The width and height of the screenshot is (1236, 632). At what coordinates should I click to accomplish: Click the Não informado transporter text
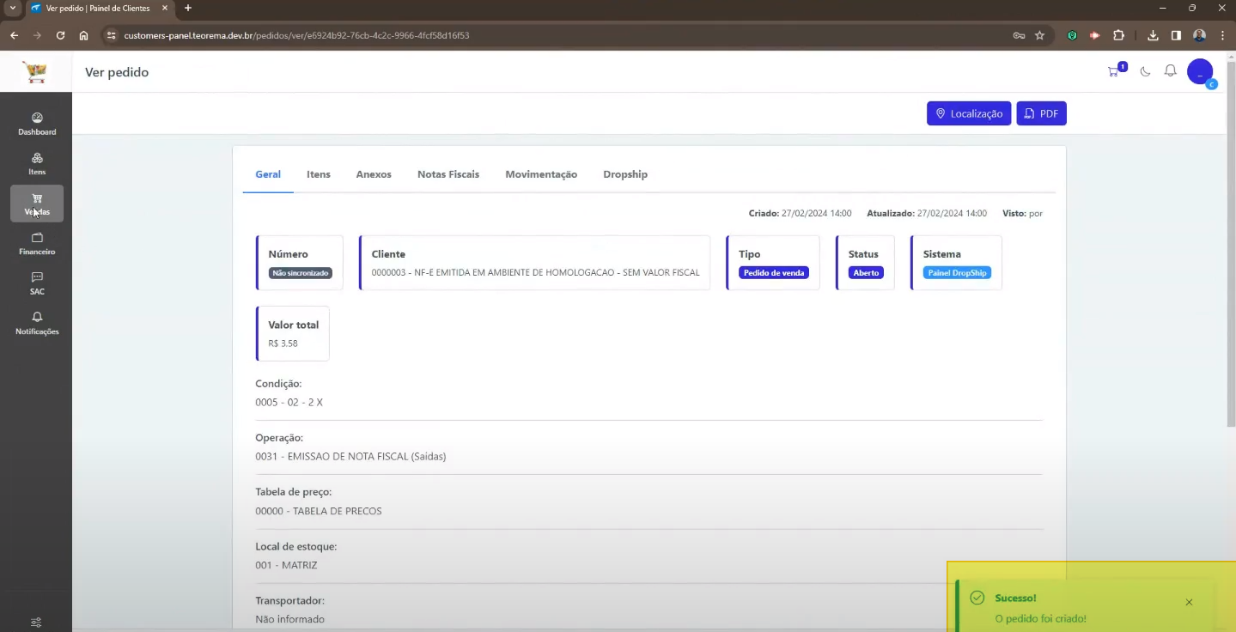tap(289, 619)
